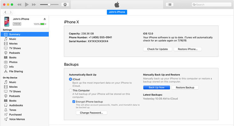Open the AirPlay output icon
Screen dimensions: 234x126
click(65, 5)
